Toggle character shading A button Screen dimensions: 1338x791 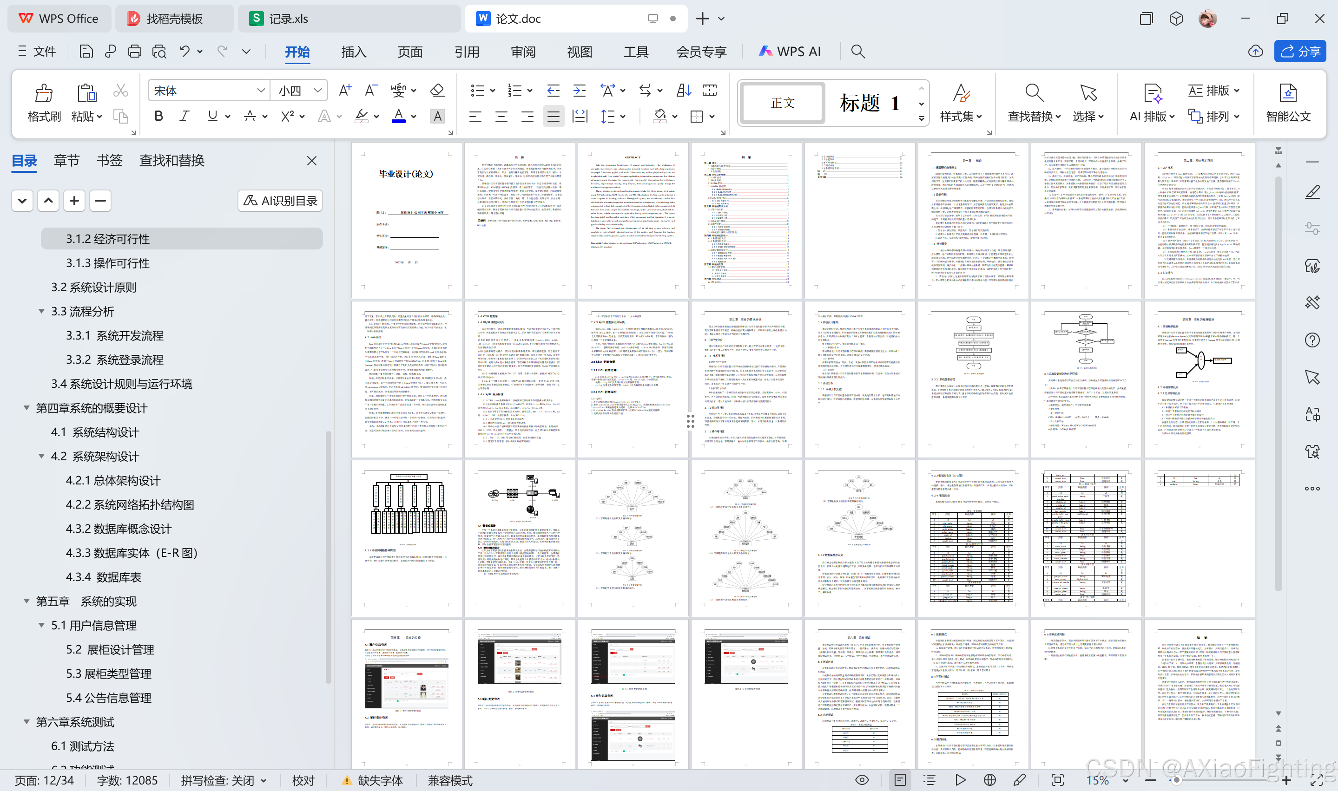(x=437, y=116)
